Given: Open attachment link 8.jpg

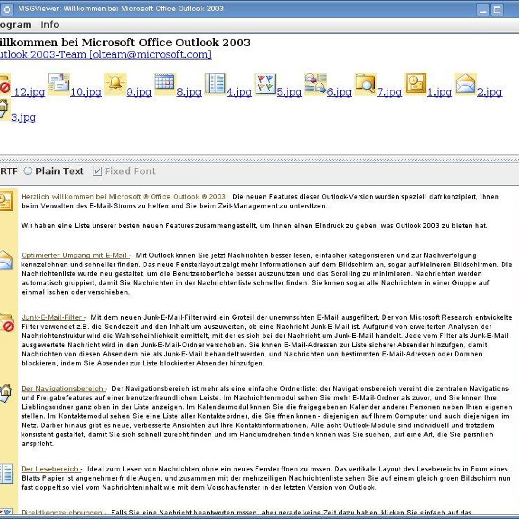Looking at the screenshot, I should click(189, 92).
